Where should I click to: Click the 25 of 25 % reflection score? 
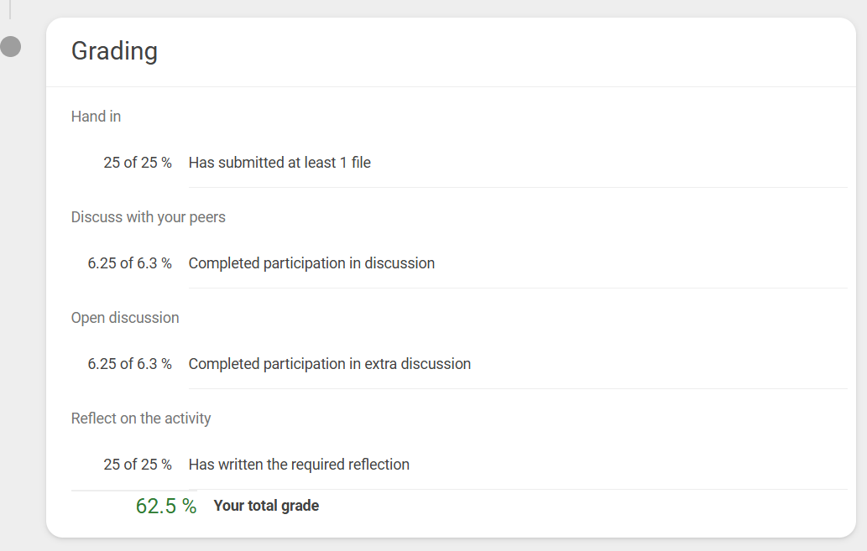point(138,465)
